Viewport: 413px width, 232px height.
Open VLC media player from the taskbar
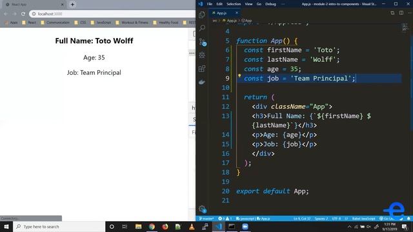click(192, 226)
